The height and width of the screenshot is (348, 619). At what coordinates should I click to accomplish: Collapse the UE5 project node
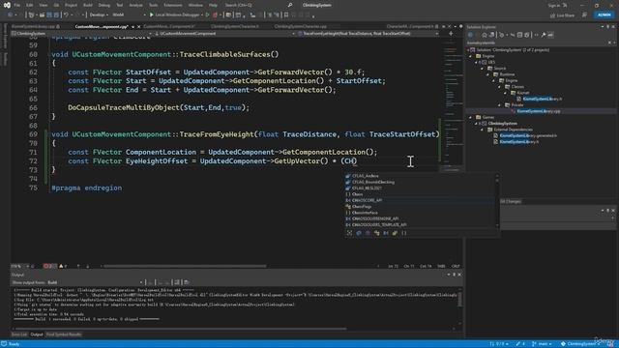476,62
